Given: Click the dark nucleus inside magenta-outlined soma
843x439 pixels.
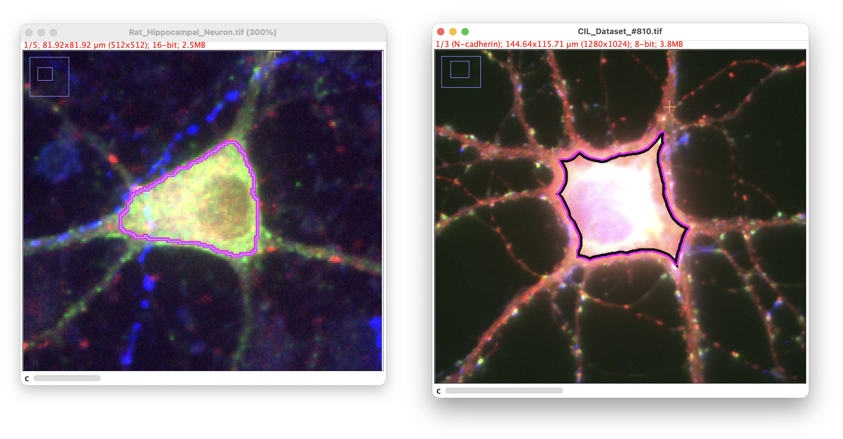Looking at the screenshot, I should click(x=229, y=204).
